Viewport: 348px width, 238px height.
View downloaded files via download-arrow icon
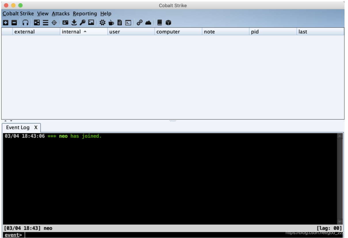(x=74, y=23)
